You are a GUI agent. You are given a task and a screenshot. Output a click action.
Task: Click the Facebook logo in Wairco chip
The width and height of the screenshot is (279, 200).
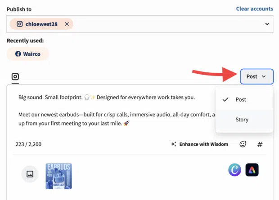click(18, 53)
